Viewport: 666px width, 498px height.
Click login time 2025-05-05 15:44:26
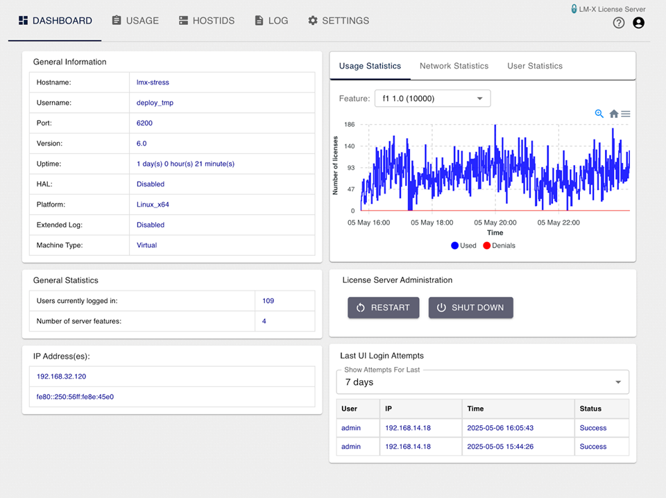click(500, 447)
